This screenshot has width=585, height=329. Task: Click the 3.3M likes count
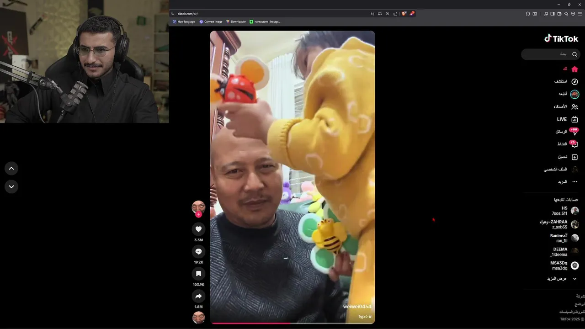tap(198, 240)
